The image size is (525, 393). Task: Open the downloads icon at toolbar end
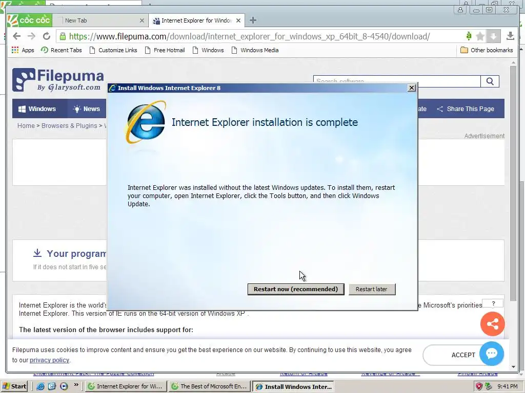click(x=510, y=36)
